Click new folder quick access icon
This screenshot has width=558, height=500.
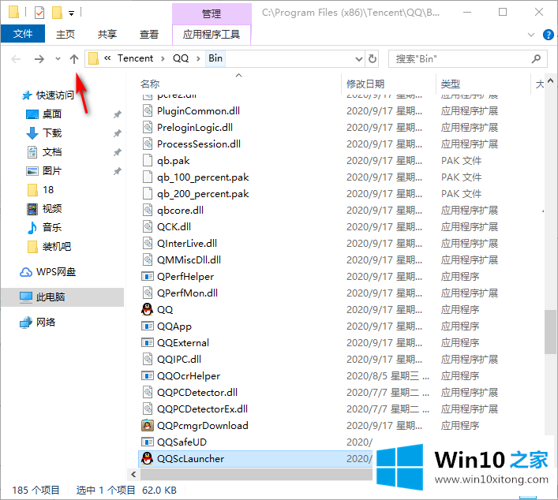tap(57, 13)
